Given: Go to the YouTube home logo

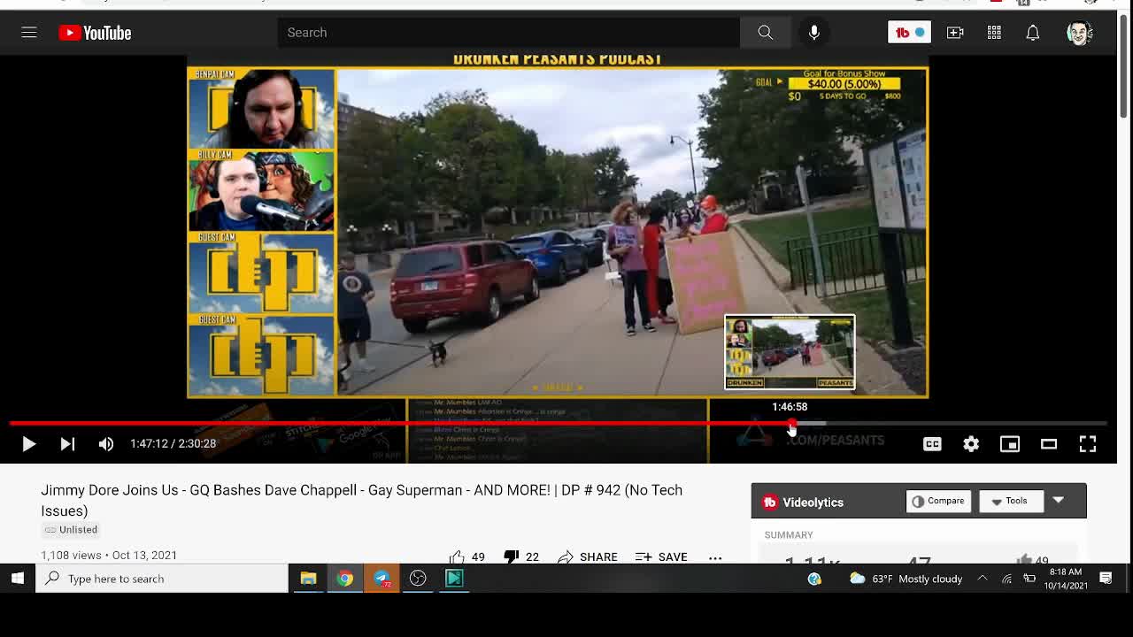Looking at the screenshot, I should 95,33.
